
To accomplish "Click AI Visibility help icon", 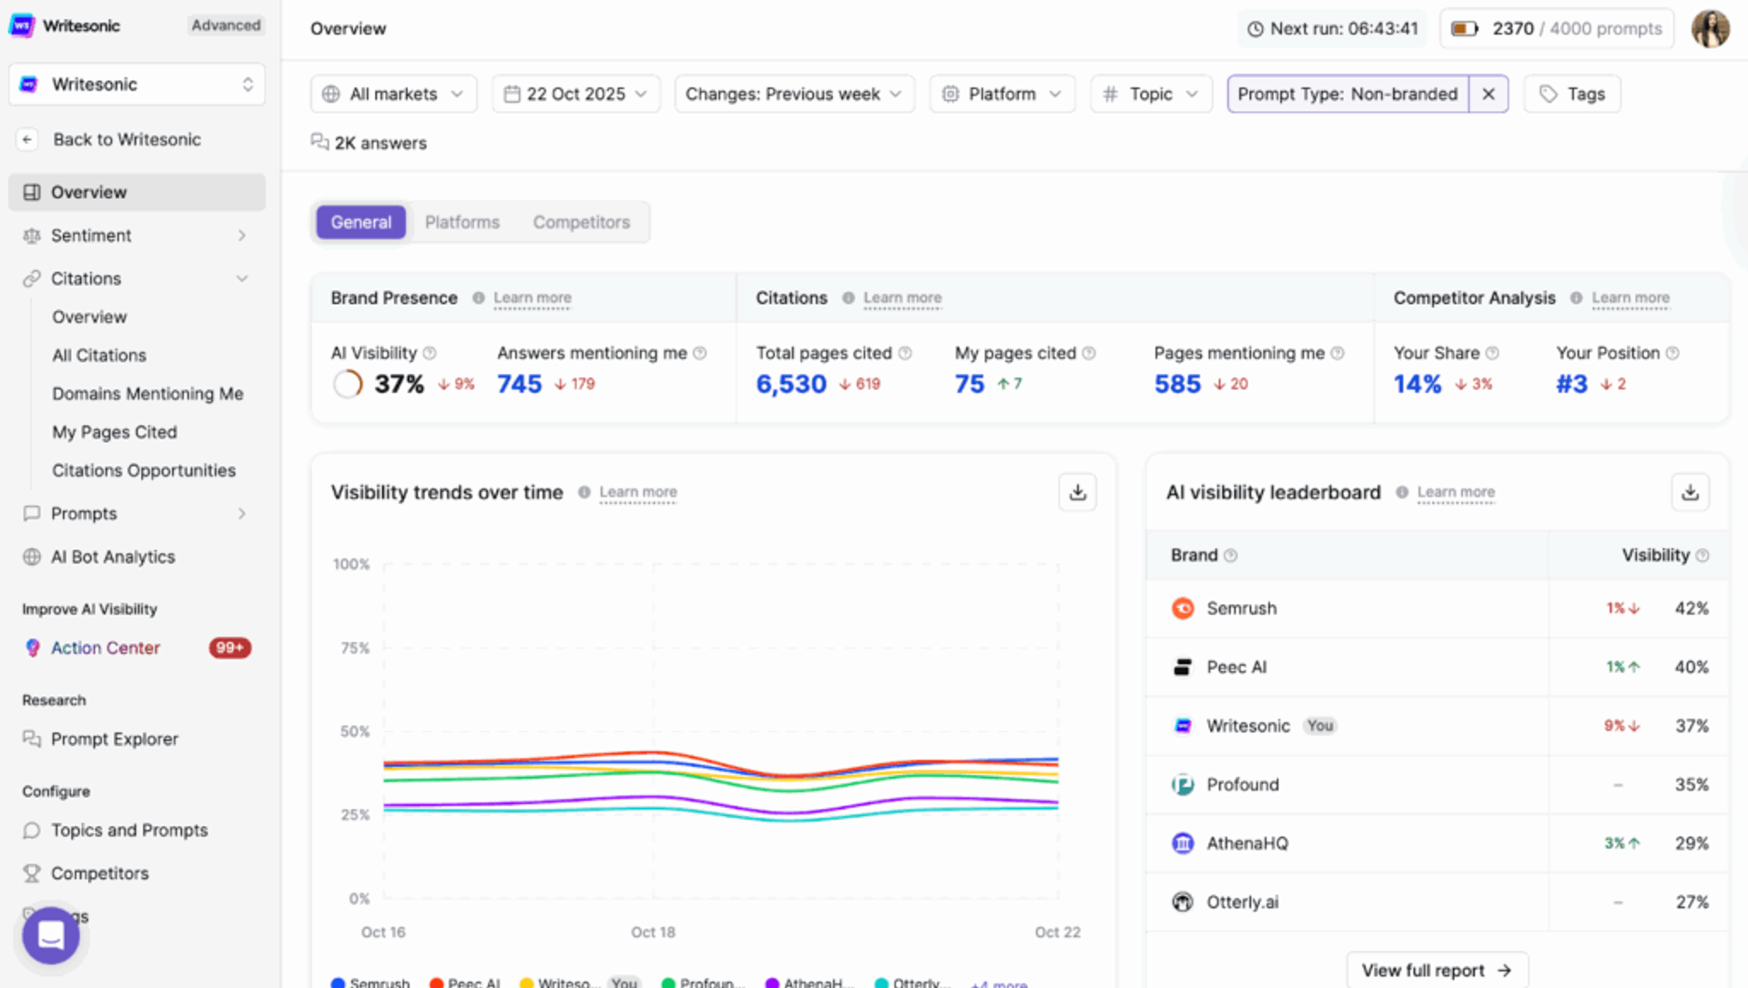I will tap(430, 353).
